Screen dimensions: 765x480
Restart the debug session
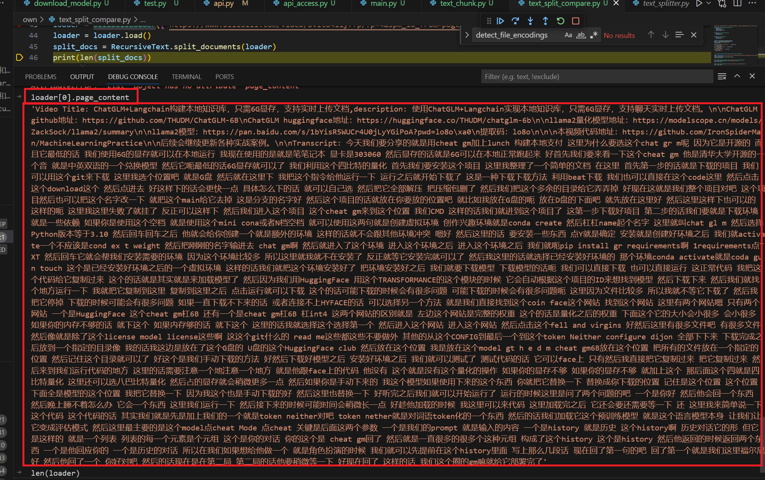pos(560,21)
